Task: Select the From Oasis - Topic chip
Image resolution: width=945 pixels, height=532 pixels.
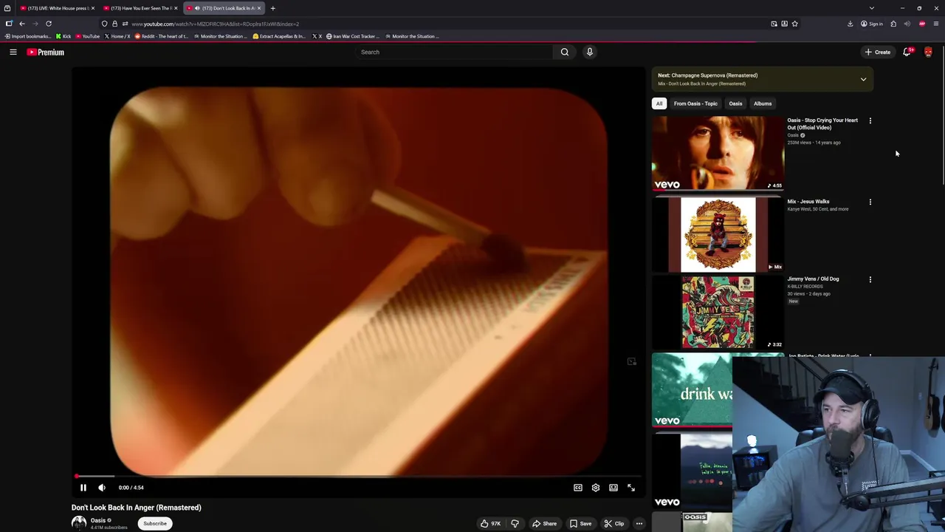Action: pos(695,103)
